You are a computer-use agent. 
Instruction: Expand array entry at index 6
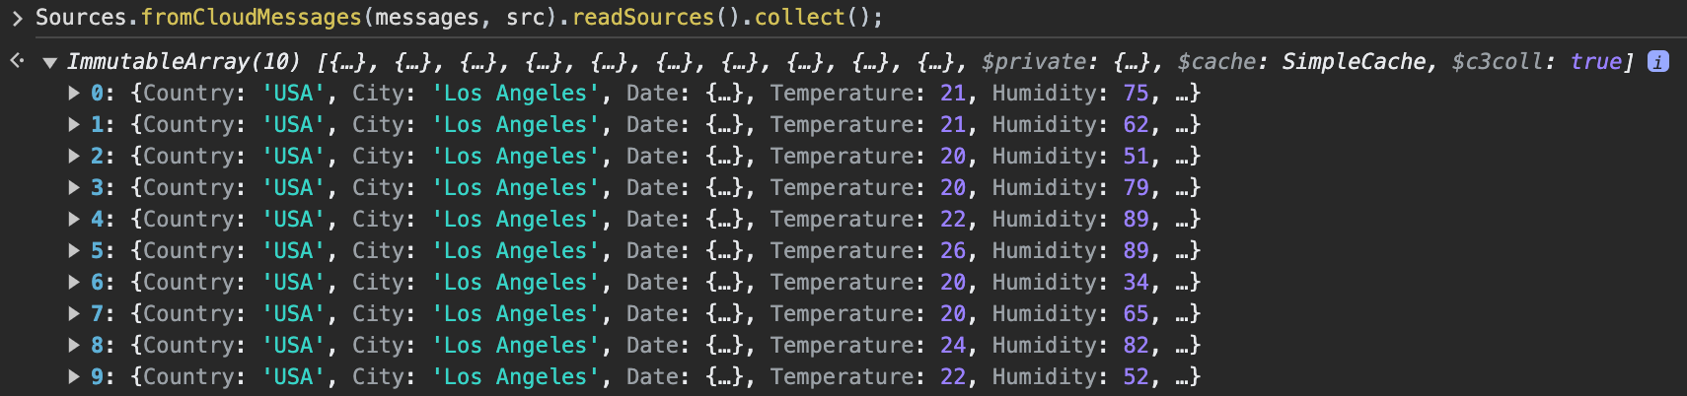(x=74, y=283)
